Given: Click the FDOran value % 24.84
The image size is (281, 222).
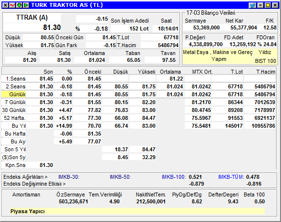Looking at the screenshot, I should (267, 44).
